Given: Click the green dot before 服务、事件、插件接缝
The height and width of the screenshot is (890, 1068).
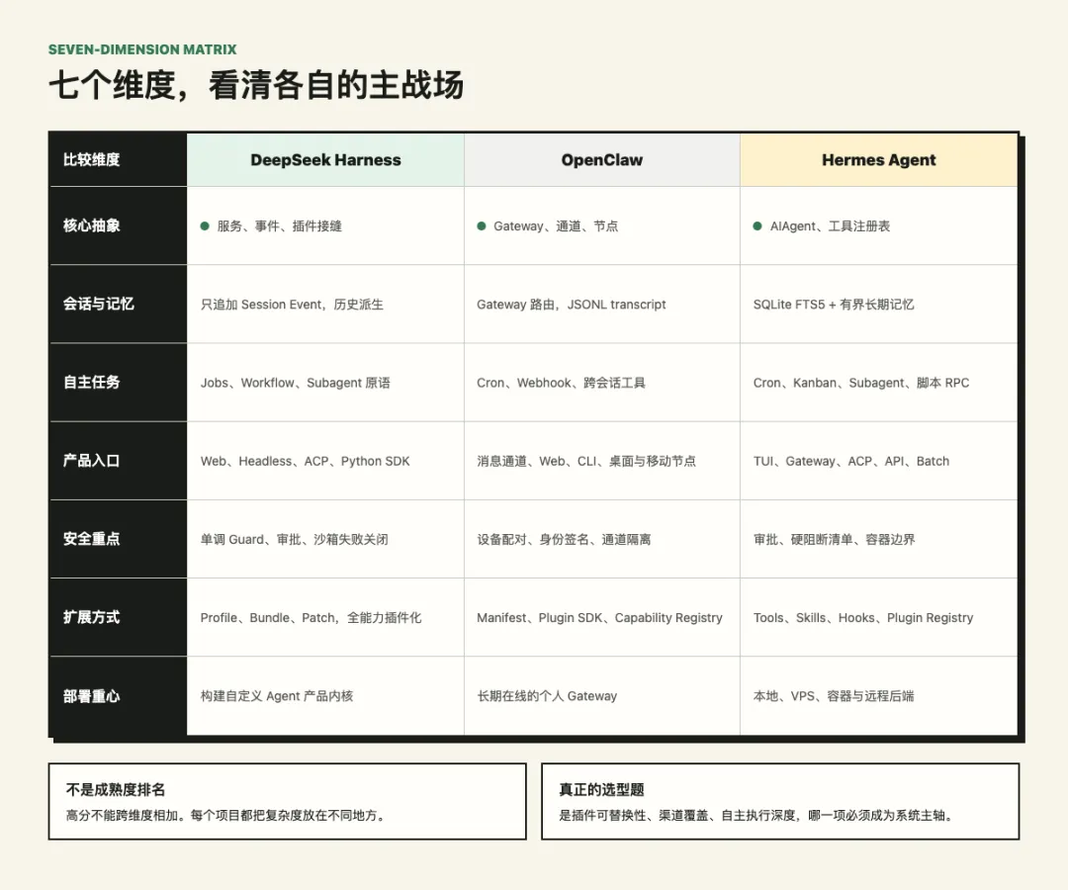Looking at the screenshot, I should coord(205,226).
